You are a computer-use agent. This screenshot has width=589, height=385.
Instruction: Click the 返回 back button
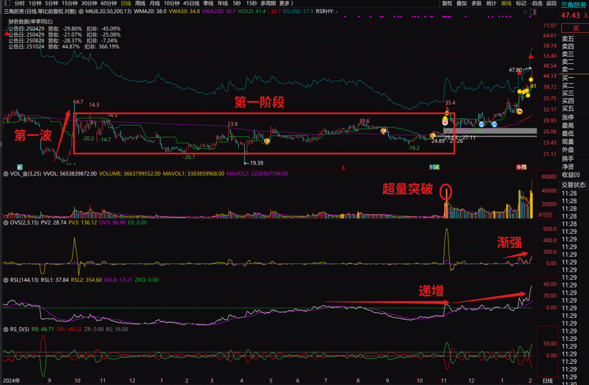click(551, 3)
